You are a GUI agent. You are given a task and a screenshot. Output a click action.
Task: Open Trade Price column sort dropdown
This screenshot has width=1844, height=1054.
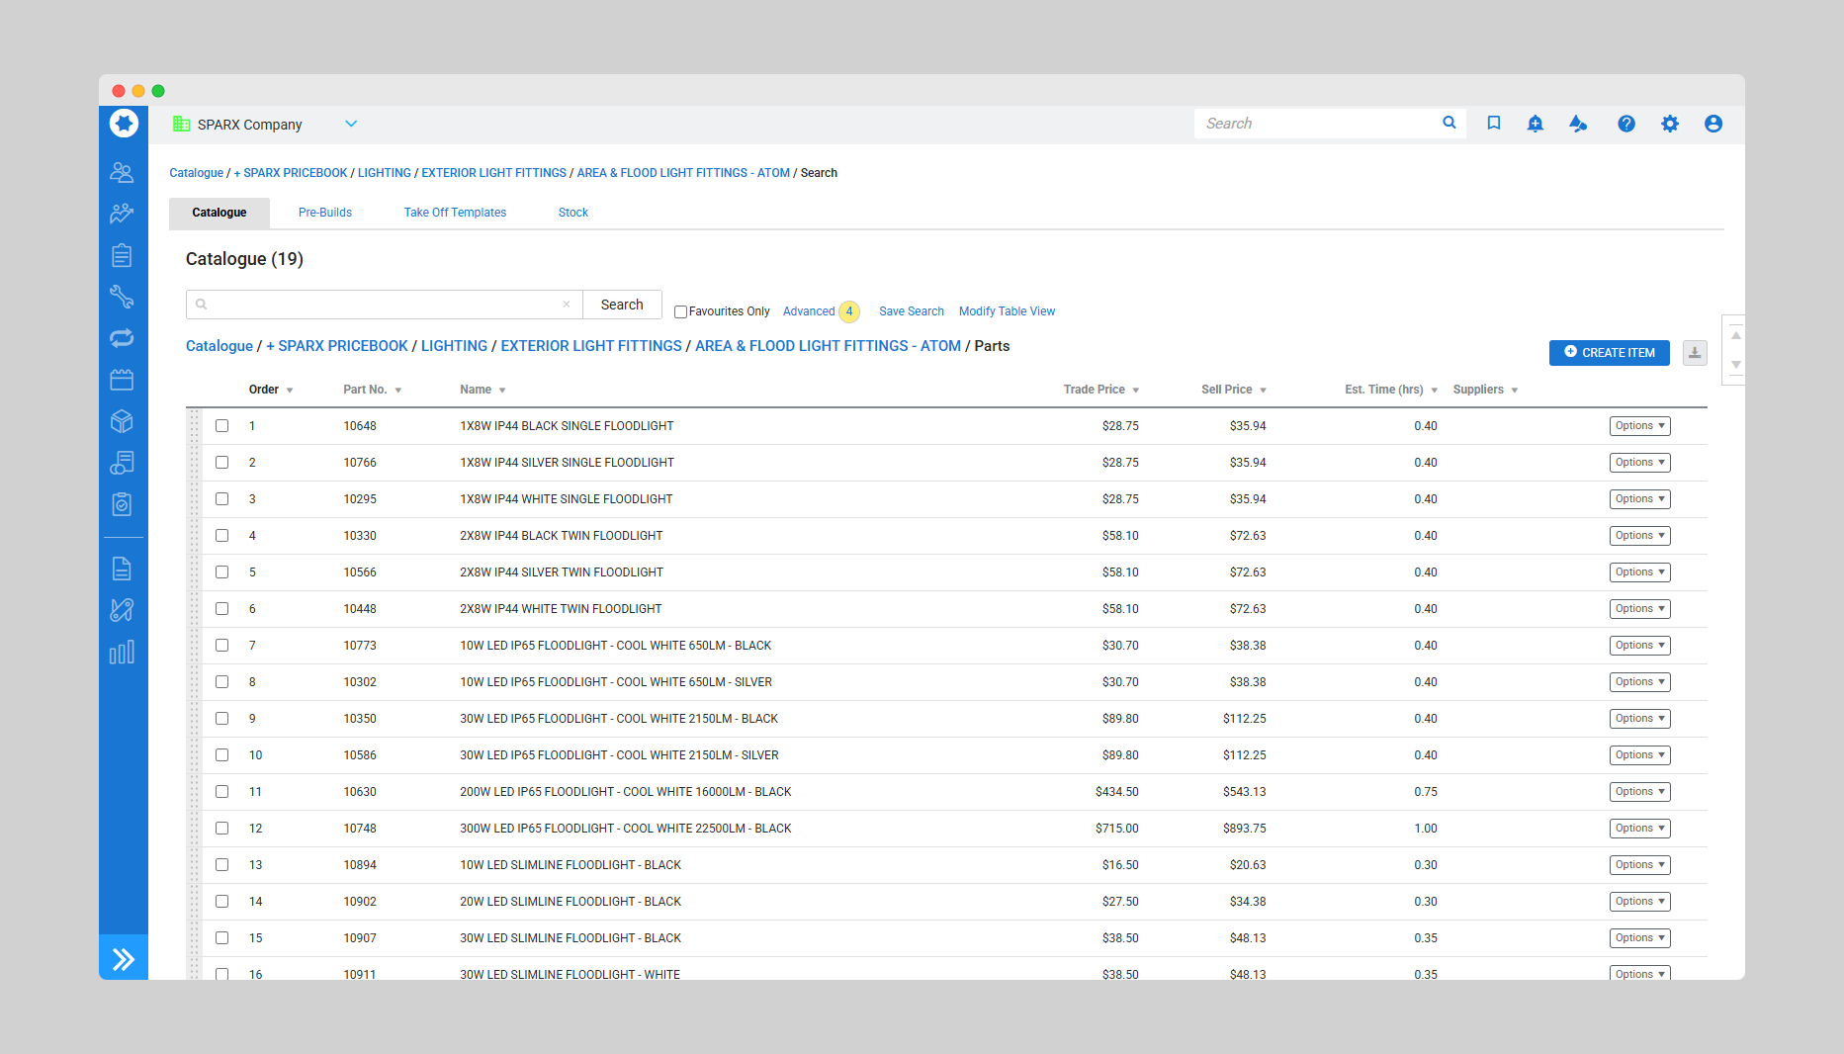(x=1135, y=391)
